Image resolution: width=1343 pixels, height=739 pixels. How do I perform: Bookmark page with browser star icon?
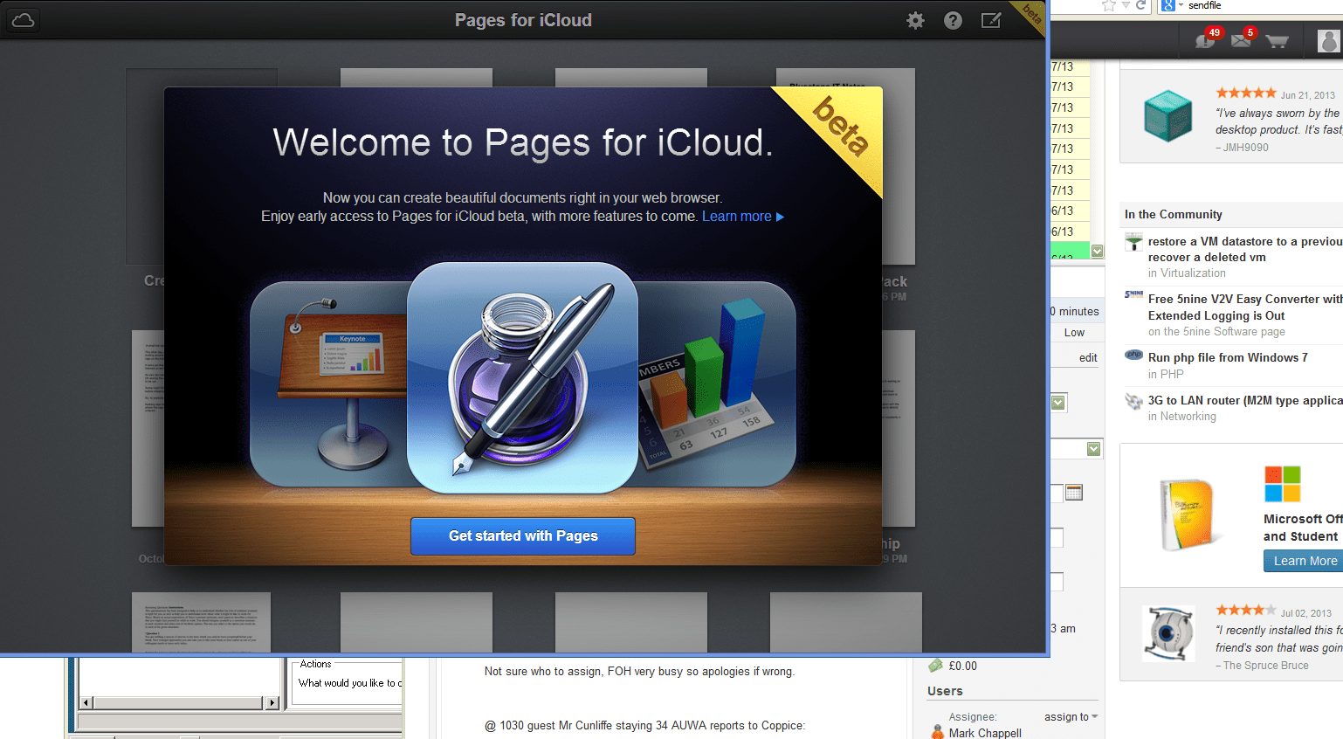click(1109, 5)
